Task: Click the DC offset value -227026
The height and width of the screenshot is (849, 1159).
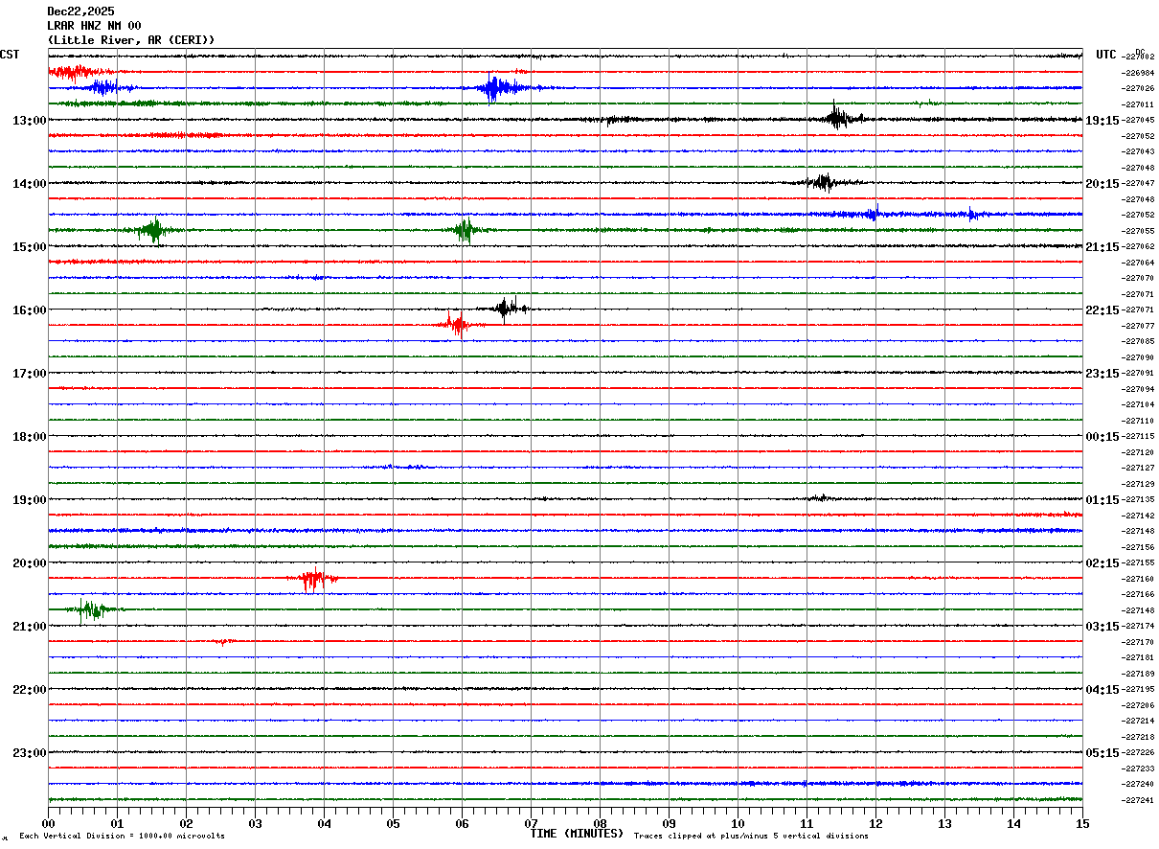Action: click(1137, 89)
